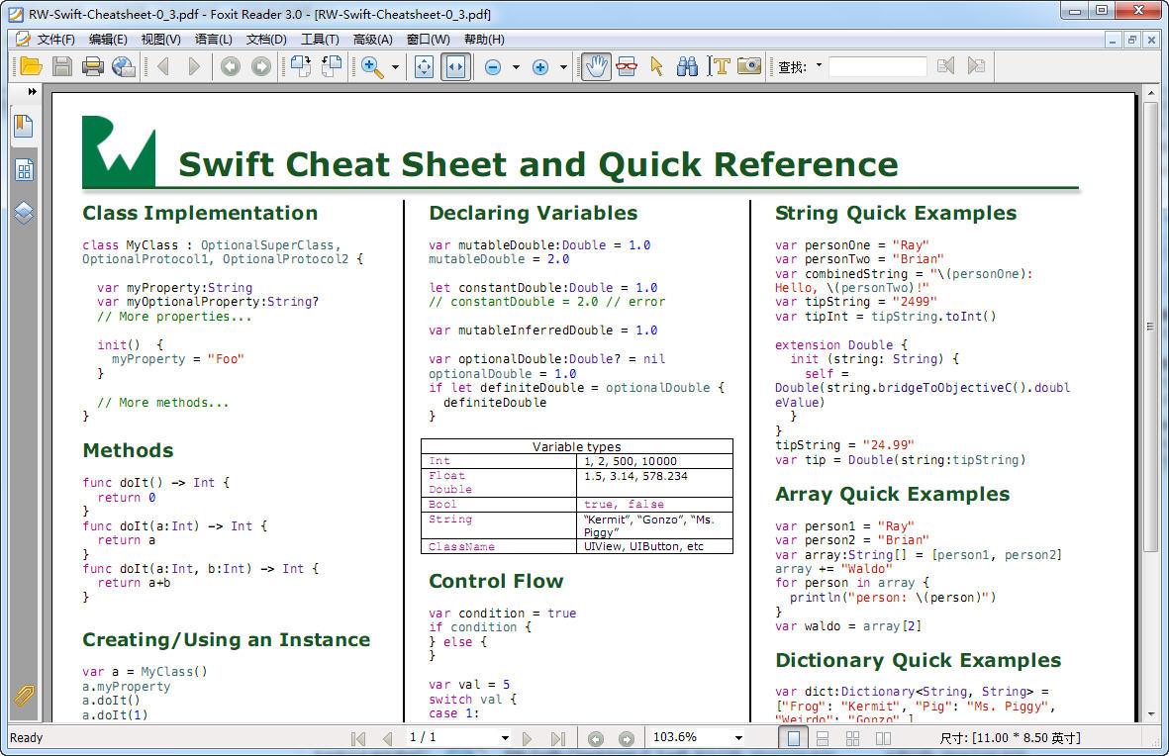
Task: Switch to continuous page view mode
Action: point(823,738)
